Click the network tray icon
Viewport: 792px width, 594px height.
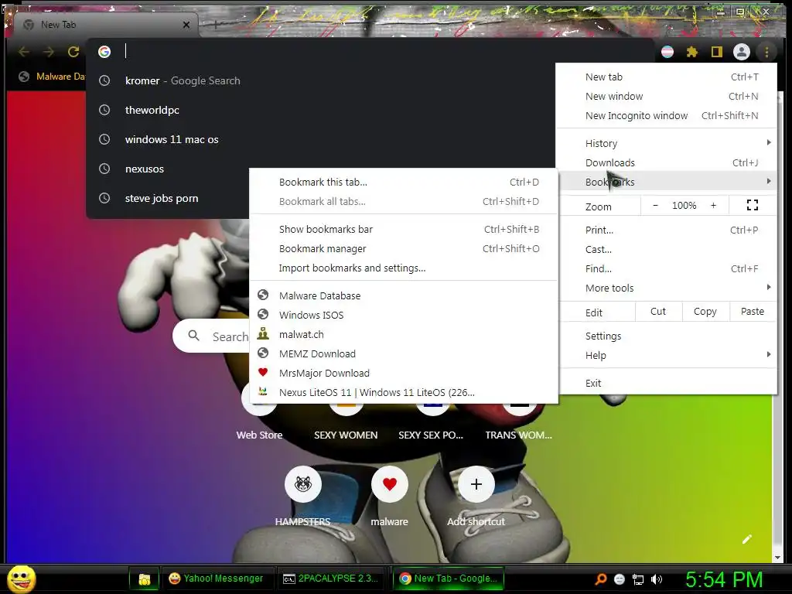pos(638,579)
